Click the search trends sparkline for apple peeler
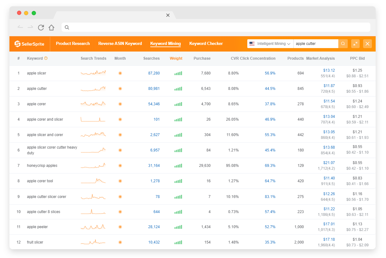 click(x=93, y=227)
